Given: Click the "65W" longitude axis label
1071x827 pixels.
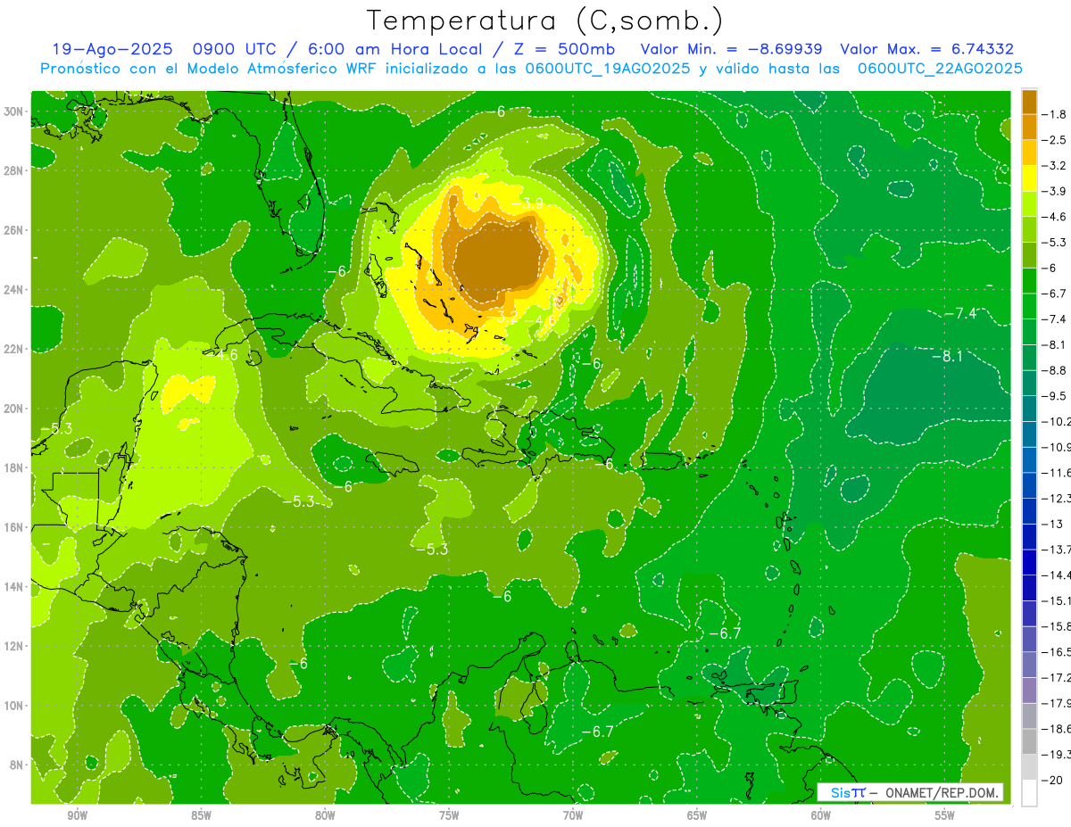Looking at the screenshot, I should click(697, 815).
